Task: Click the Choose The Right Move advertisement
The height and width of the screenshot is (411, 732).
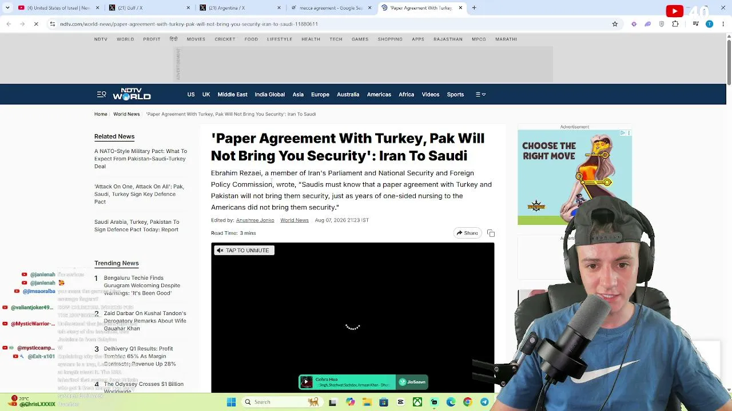Action: point(575,178)
